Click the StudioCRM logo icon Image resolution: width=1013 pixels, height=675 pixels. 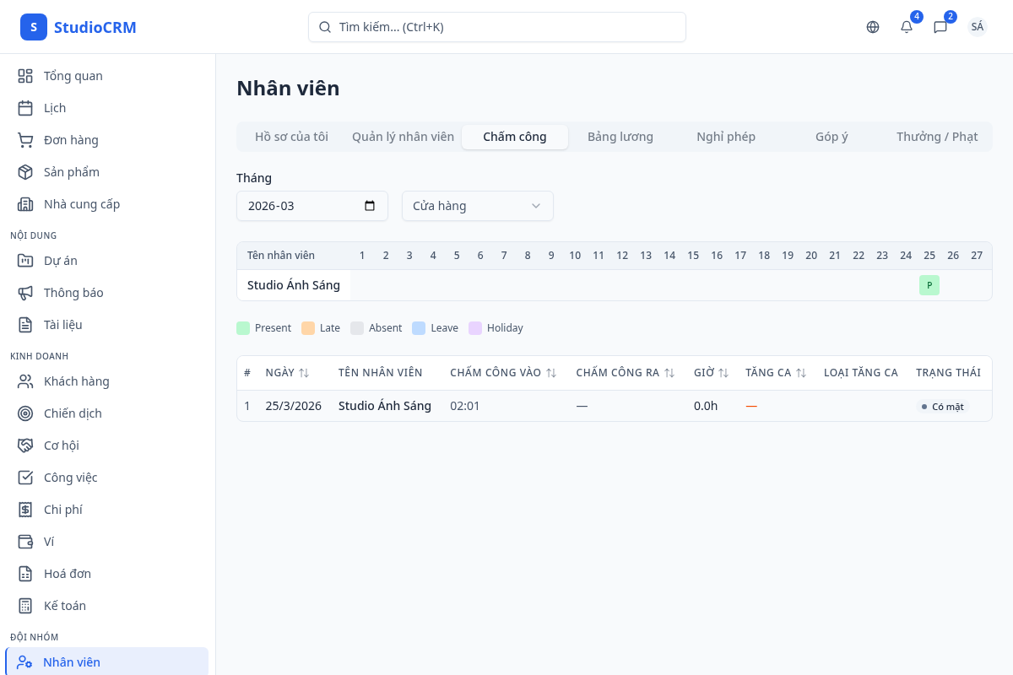34,27
